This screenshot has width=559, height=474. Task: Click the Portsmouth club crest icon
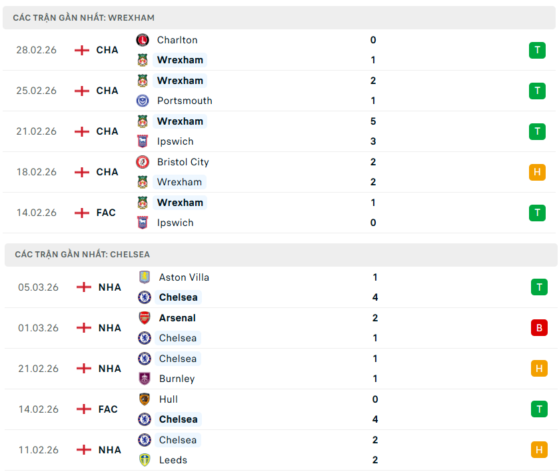(x=143, y=101)
